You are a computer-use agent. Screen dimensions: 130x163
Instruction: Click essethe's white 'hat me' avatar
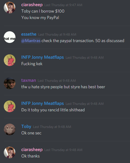pos(10,37)
